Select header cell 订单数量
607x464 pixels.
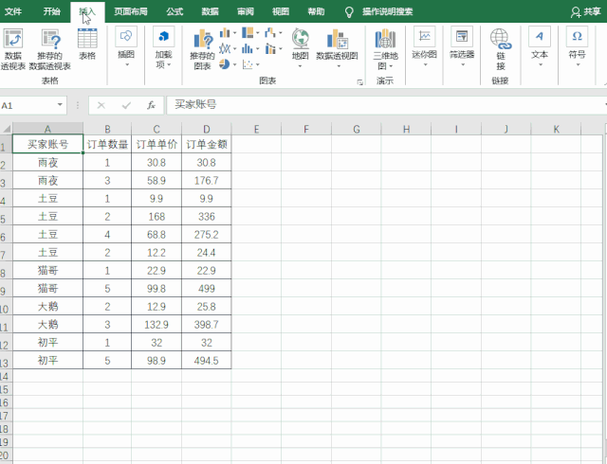tap(107, 144)
